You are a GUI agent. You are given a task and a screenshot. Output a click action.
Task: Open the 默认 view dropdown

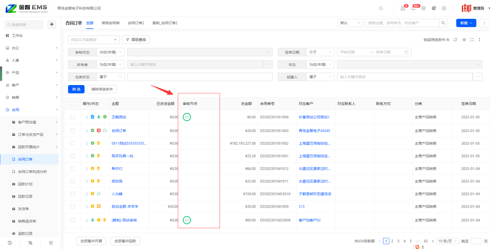click(x=350, y=23)
